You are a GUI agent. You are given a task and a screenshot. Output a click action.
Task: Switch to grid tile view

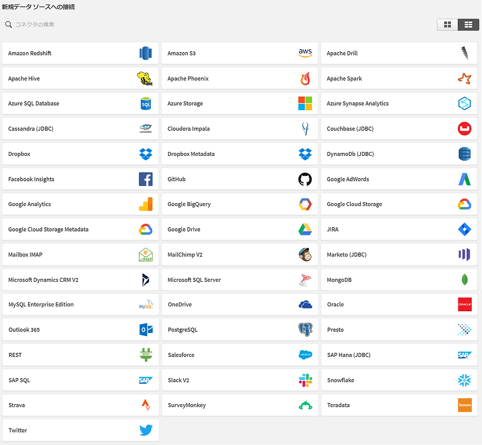point(448,25)
